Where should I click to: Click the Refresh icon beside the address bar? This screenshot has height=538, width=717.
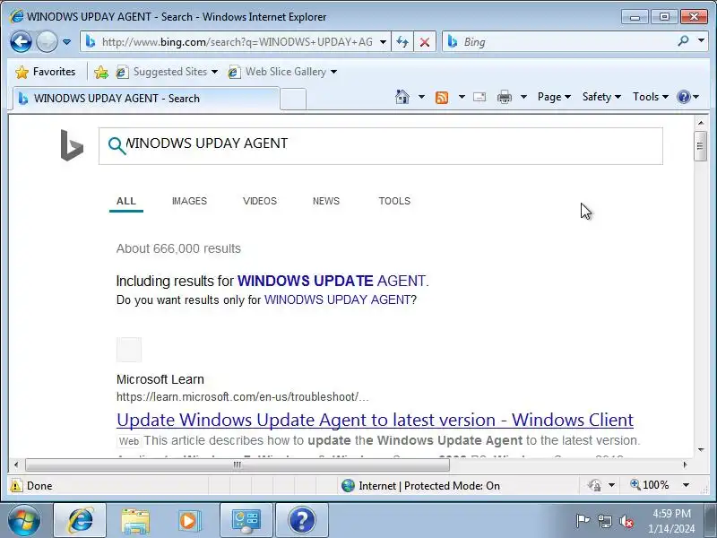[x=402, y=42]
